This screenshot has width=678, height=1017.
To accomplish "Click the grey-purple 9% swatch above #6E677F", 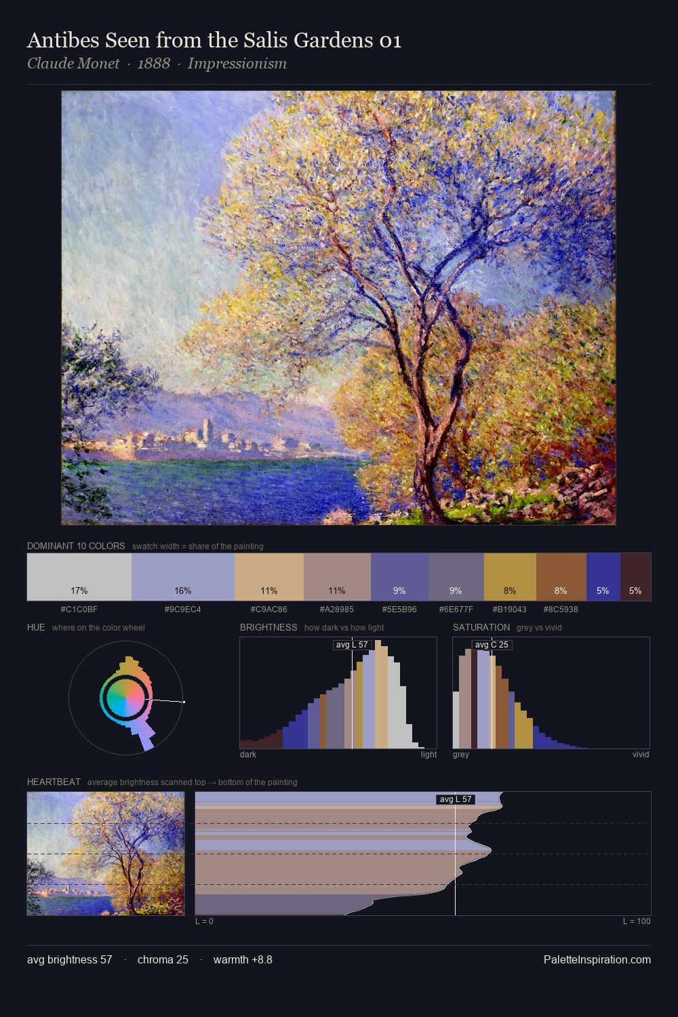I will (x=456, y=577).
